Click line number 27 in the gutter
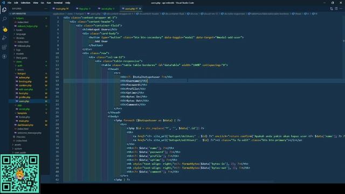The height and width of the screenshot is (194, 345). pos(57,121)
